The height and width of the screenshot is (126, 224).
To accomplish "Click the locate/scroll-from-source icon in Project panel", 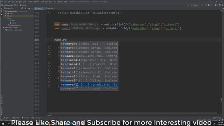I will [22, 8].
